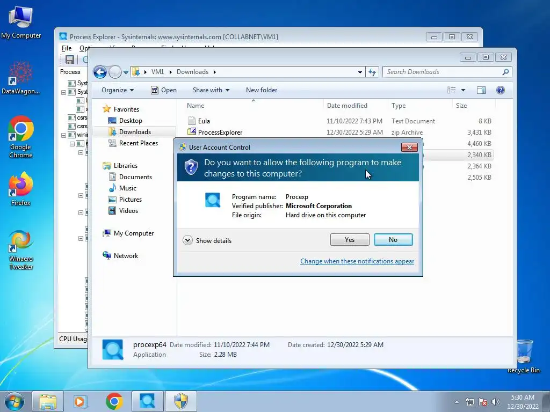Open the Organize menu

click(x=118, y=90)
